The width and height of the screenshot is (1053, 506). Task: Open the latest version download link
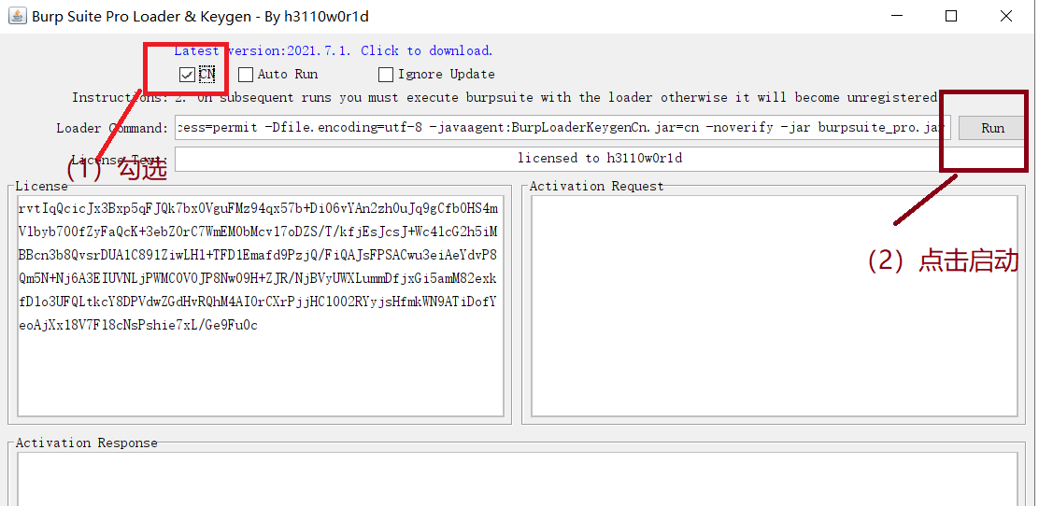(334, 51)
